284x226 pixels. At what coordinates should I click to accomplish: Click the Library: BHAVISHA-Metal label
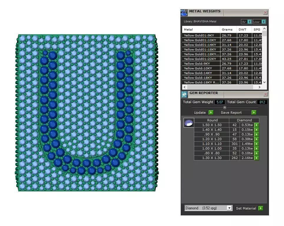[200, 21]
